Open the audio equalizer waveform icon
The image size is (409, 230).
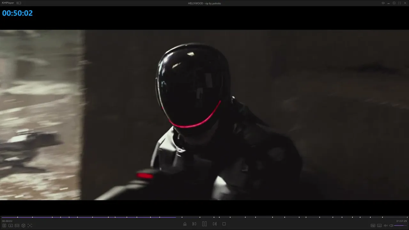386,226
